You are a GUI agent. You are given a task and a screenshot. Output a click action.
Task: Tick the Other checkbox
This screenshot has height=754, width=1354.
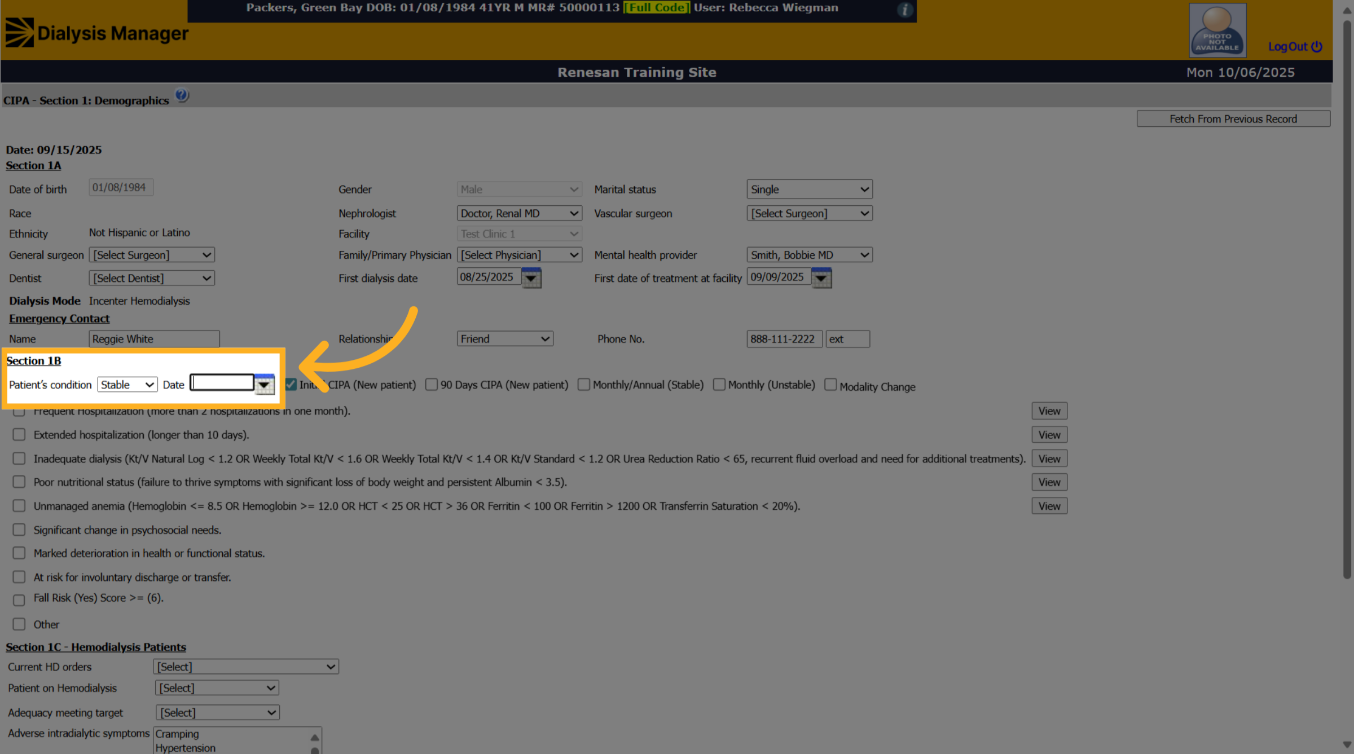19,624
